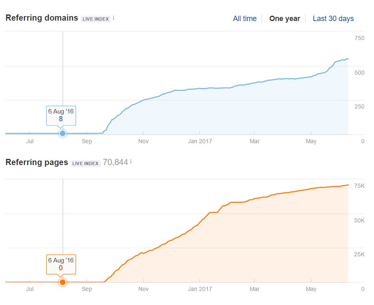The width and height of the screenshot is (374, 305).
Task: Click the Nov label on pages chart
Action: pos(143,289)
